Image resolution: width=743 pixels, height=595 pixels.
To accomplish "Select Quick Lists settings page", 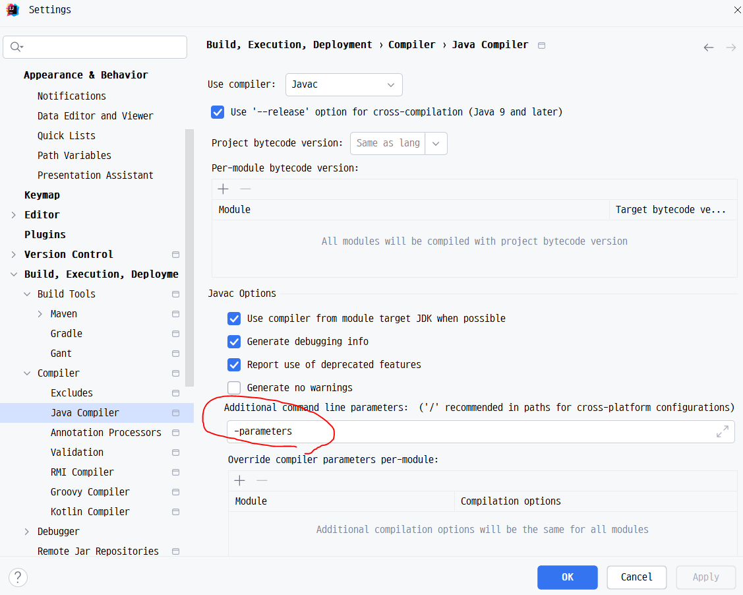I will (67, 136).
